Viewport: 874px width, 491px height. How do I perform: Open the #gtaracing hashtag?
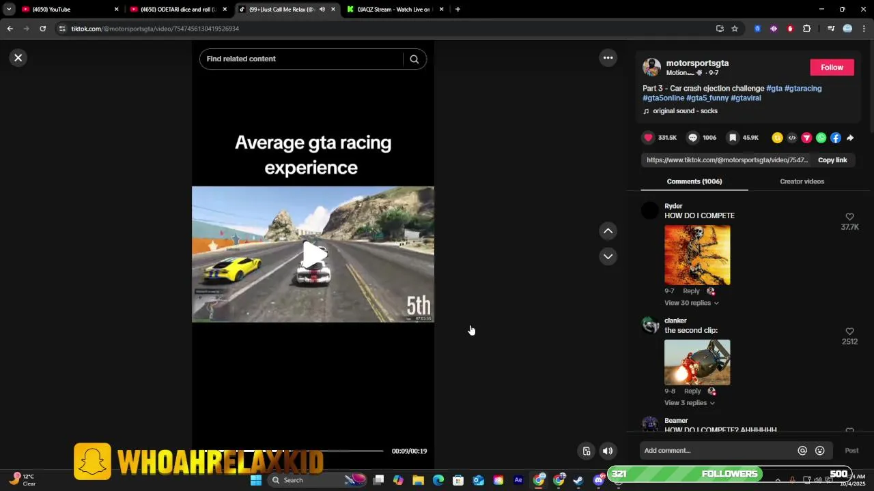pyautogui.click(x=803, y=89)
